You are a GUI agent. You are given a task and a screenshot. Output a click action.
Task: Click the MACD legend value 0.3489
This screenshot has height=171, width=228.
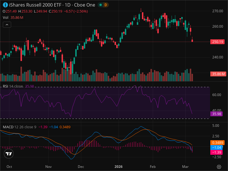tap(65, 127)
